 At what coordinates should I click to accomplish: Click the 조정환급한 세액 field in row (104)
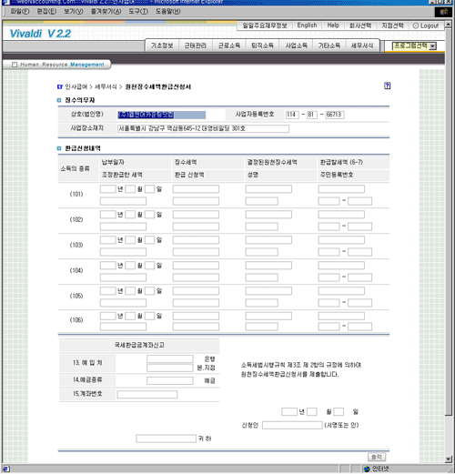[x=123, y=277]
